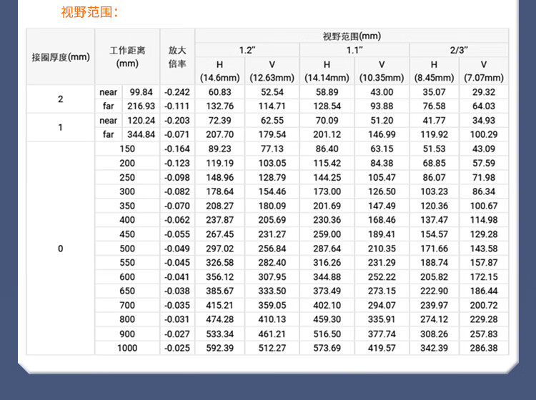
Task: Click the 视野范围 orange heading
Action: coord(89,12)
